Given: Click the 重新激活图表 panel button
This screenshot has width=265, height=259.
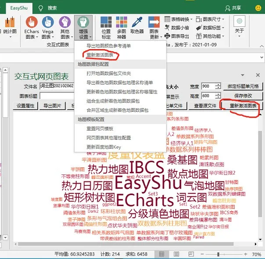Looking at the screenshot, I should 243,106.
